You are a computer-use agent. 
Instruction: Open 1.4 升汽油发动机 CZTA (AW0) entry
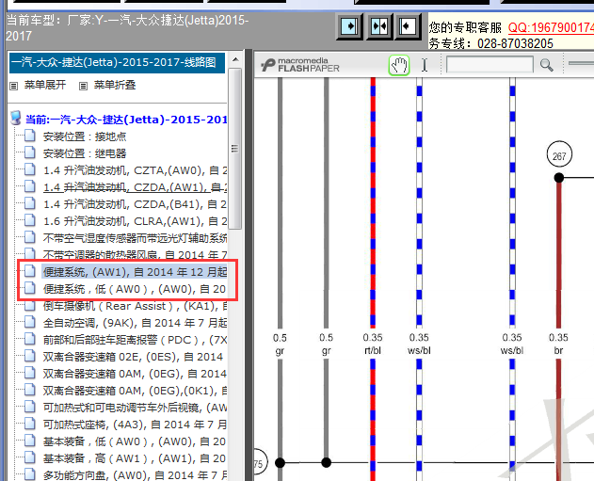135,170
